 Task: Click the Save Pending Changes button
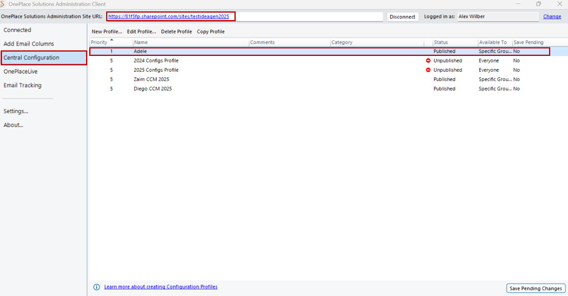point(536,289)
